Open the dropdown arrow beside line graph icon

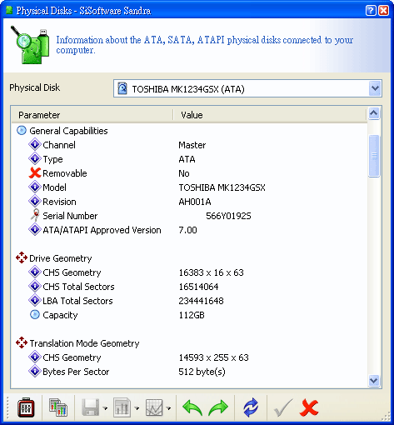point(168,408)
